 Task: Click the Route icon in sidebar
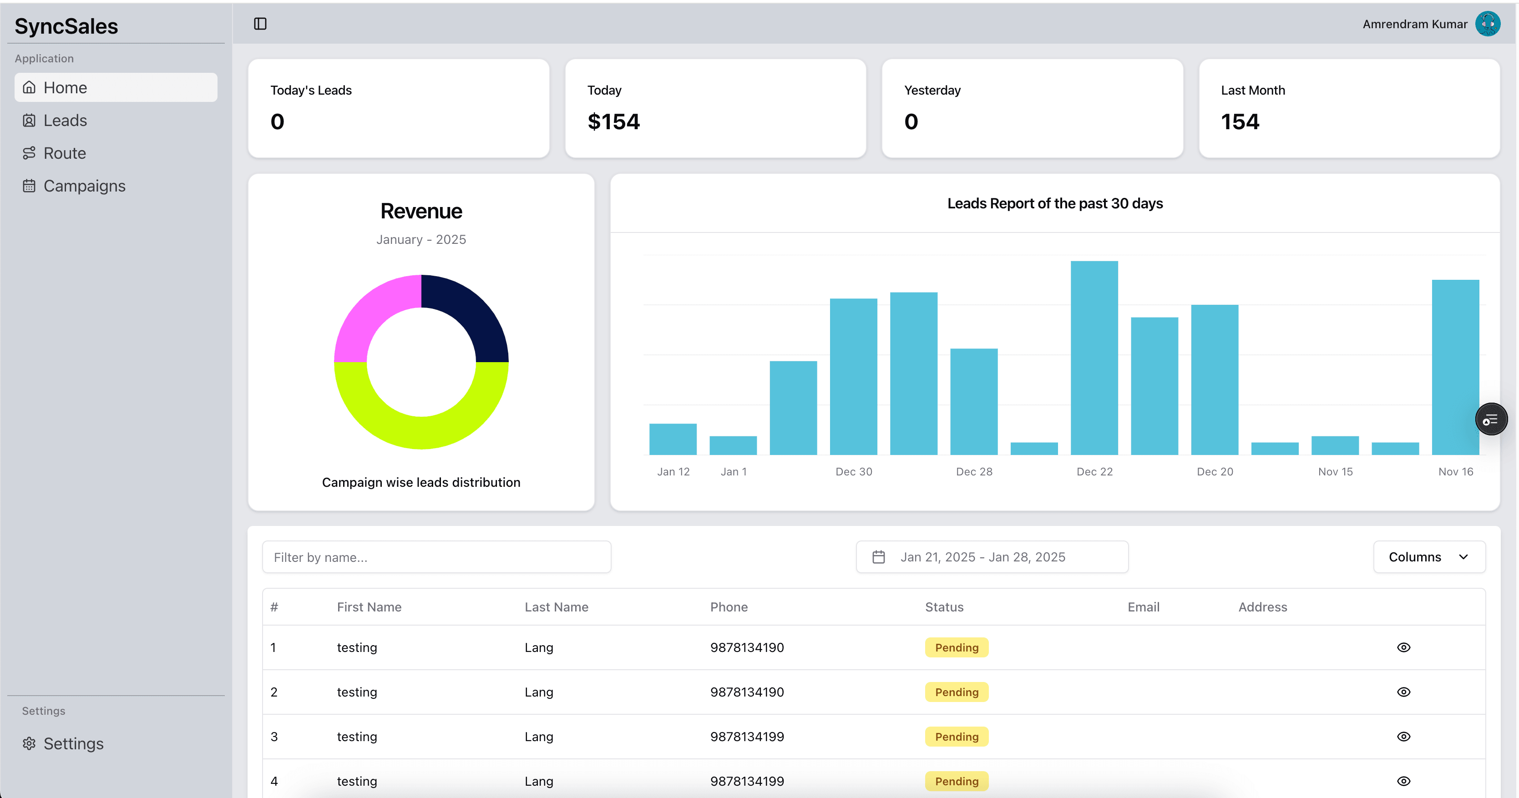pos(29,153)
